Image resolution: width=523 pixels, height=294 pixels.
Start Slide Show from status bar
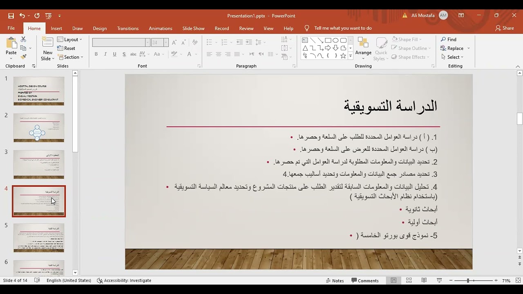point(439,281)
